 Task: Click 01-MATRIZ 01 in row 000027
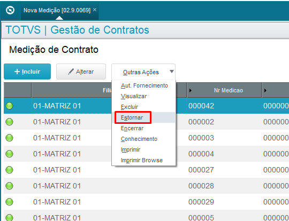click(x=57, y=170)
